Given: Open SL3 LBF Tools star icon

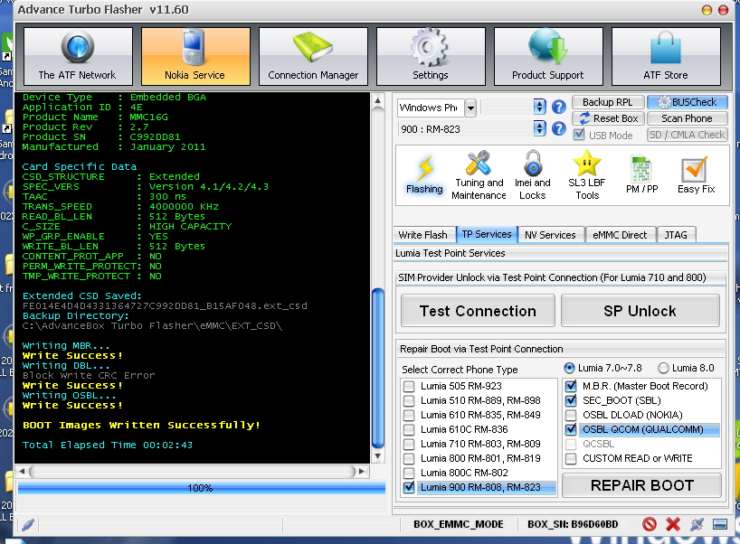Looking at the screenshot, I should click(586, 175).
